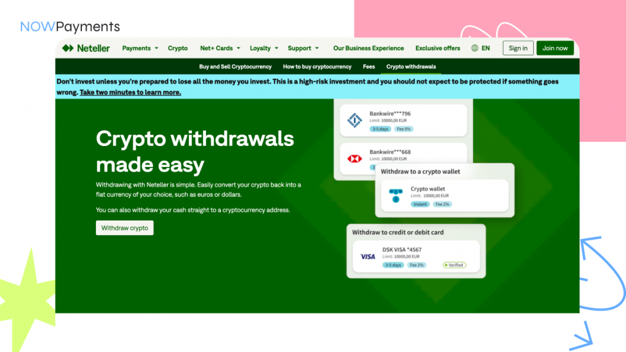Open the Support dropdown menu
This screenshot has height=352, width=626.
pos(303,48)
